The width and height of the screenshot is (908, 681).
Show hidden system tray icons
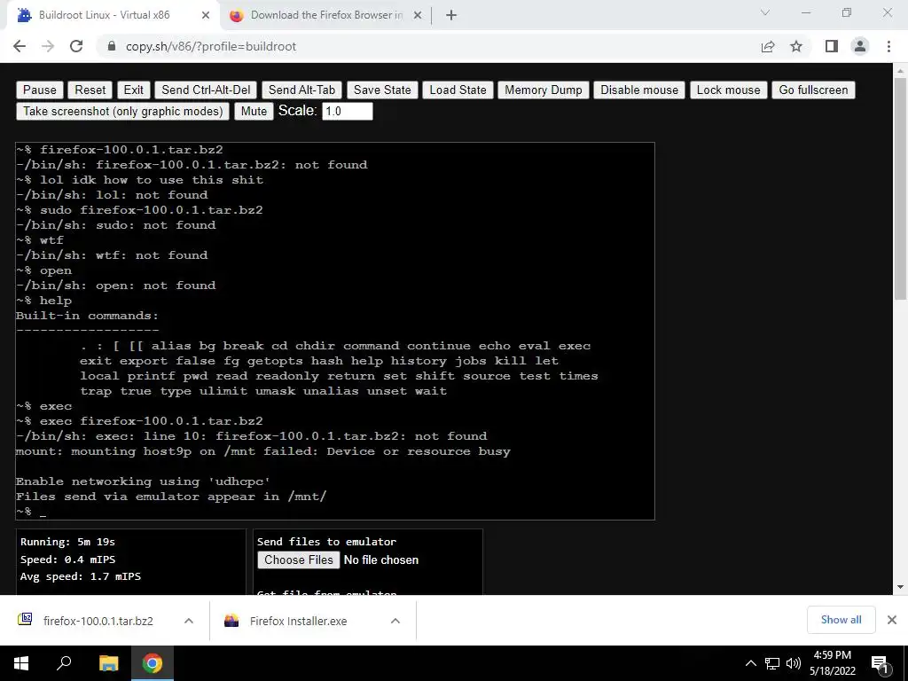(750, 663)
